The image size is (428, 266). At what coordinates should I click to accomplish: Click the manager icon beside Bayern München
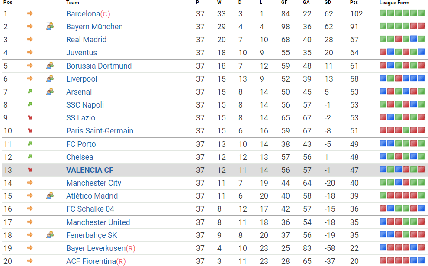tap(50, 26)
